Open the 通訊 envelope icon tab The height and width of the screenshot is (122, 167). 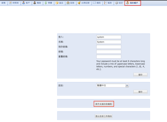click(97, 3)
